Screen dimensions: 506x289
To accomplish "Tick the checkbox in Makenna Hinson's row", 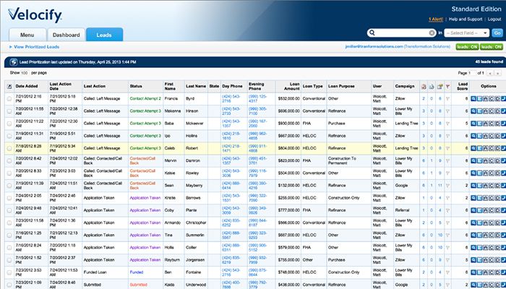I will [x=9, y=111].
